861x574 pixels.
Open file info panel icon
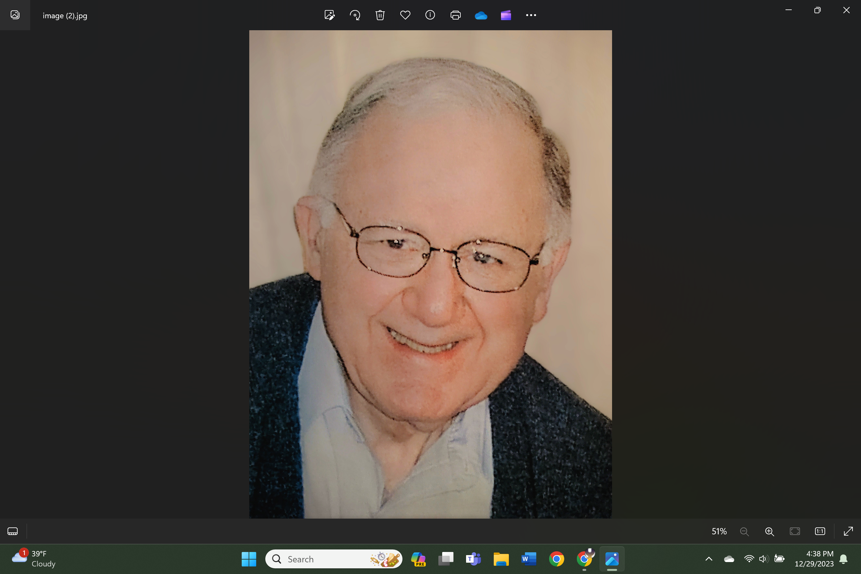(x=430, y=15)
